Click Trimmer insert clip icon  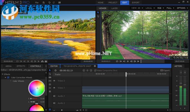click(42, 61)
